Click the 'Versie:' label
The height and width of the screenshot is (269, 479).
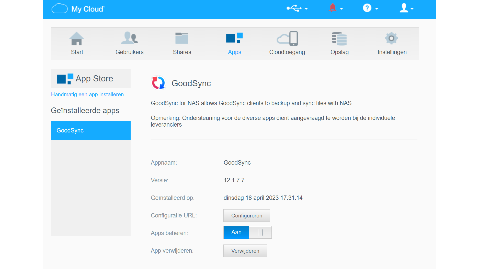[159, 180]
